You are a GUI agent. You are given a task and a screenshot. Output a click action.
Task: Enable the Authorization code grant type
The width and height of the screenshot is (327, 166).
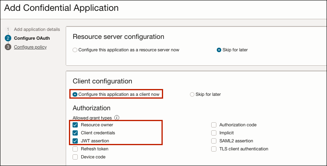point(214,125)
